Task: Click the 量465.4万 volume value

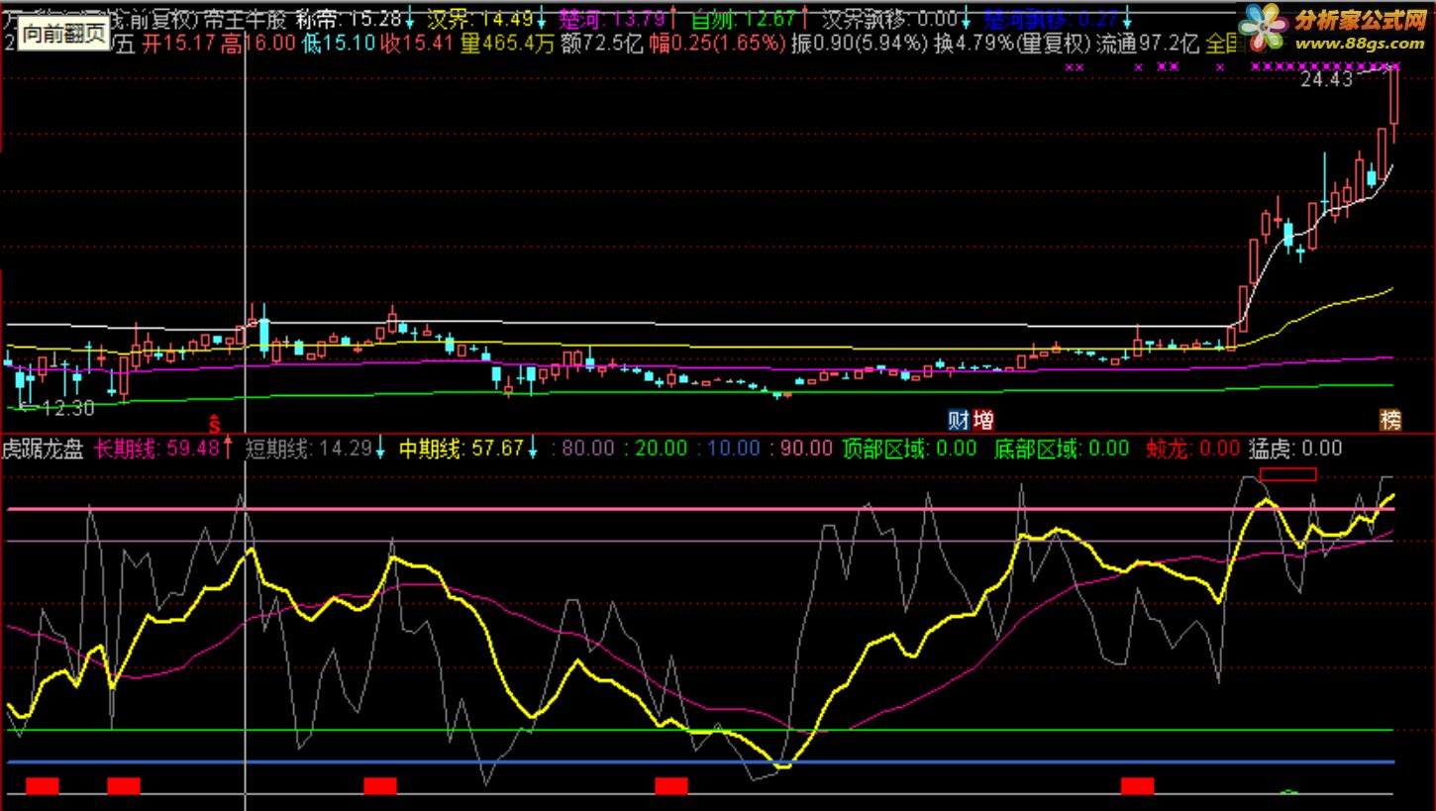Action: pos(506,43)
